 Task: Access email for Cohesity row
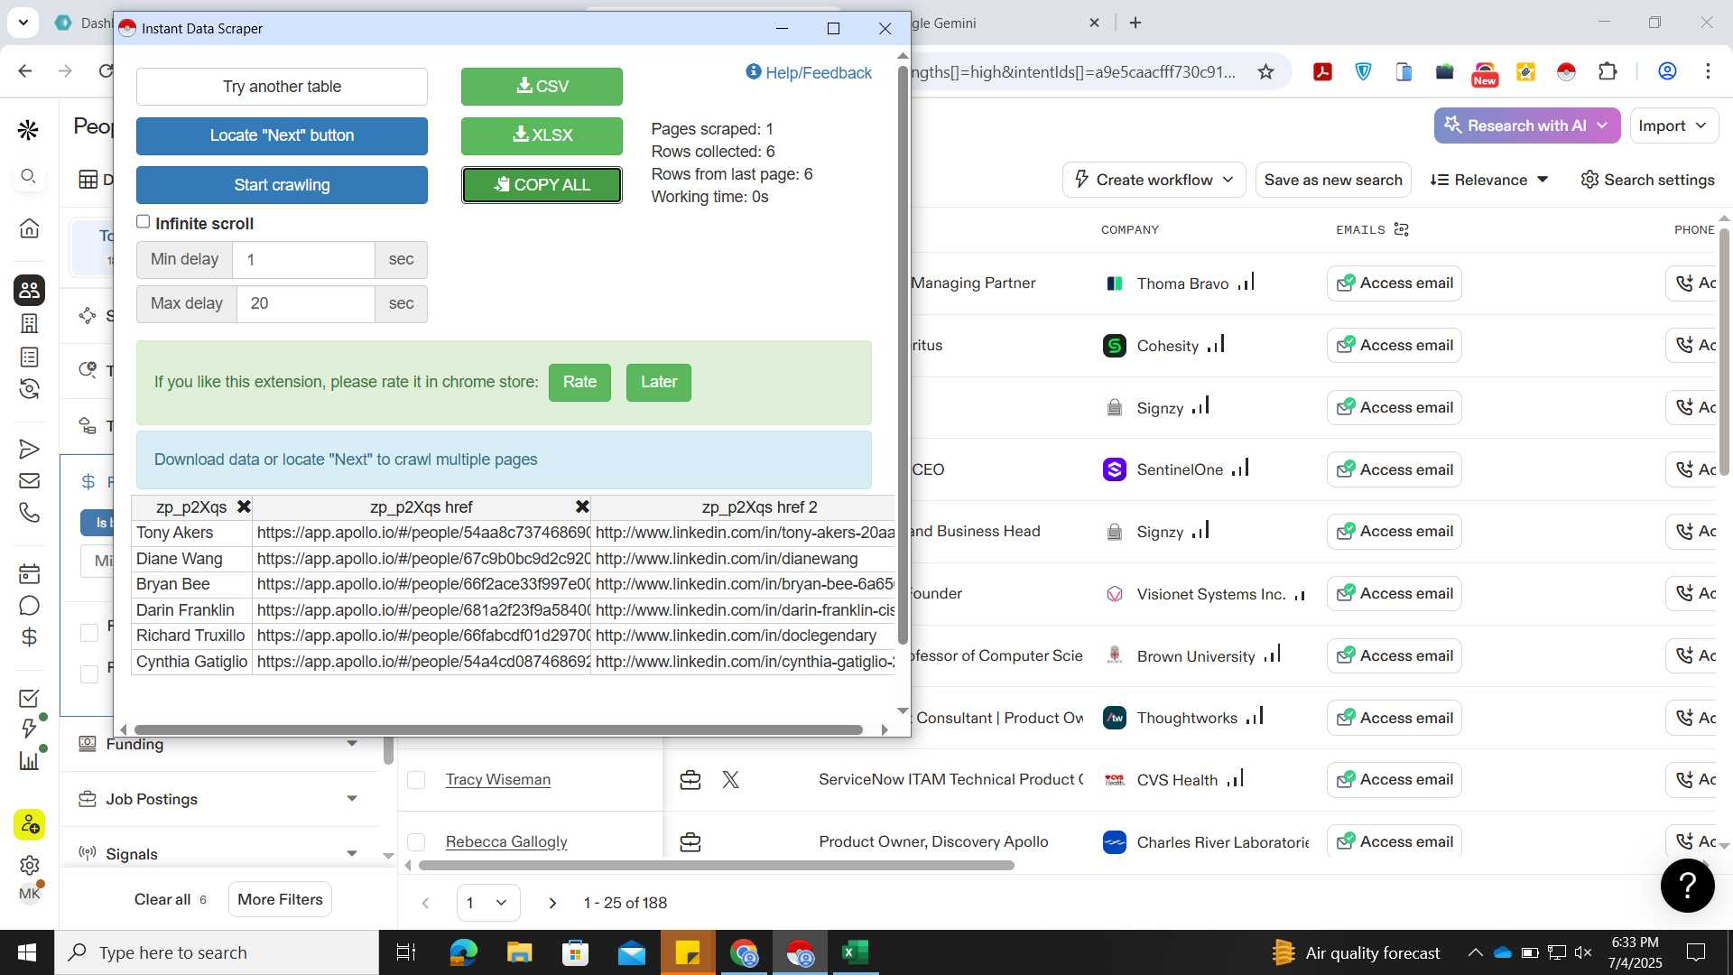tap(1395, 346)
